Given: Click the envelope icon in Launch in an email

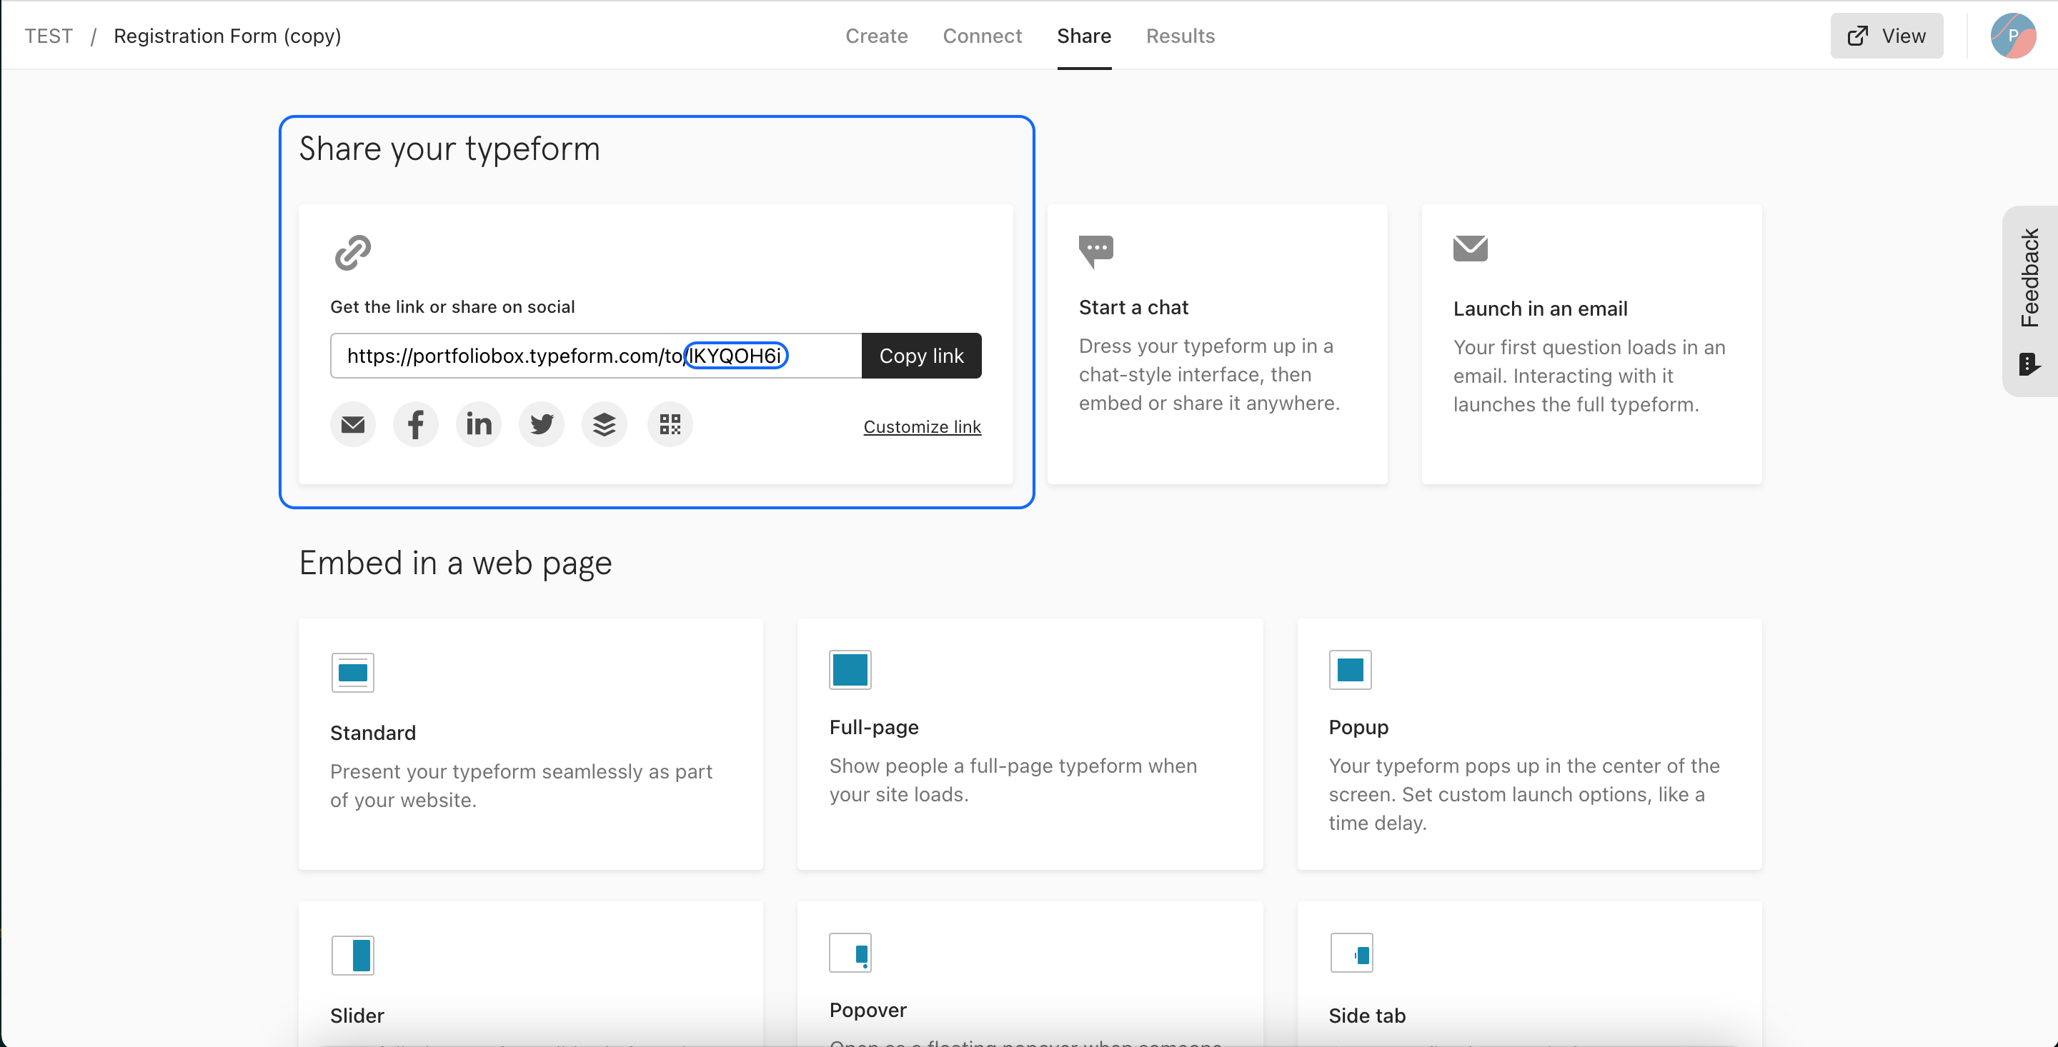Looking at the screenshot, I should click(1471, 249).
